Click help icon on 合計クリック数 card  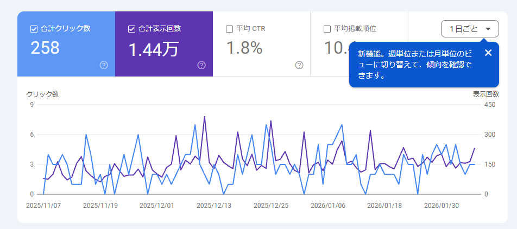pos(104,65)
